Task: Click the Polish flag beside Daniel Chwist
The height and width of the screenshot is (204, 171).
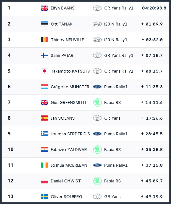Action: (44, 181)
